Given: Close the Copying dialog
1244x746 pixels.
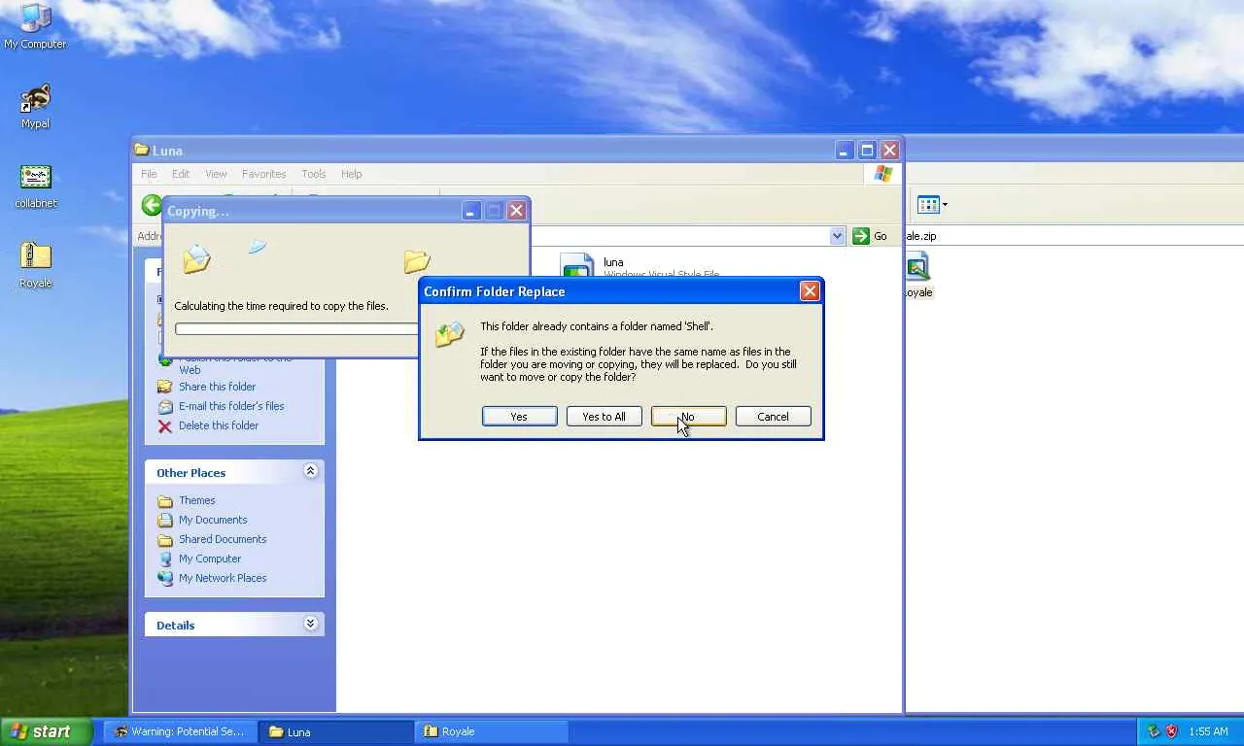Looking at the screenshot, I should click(517, 211).
